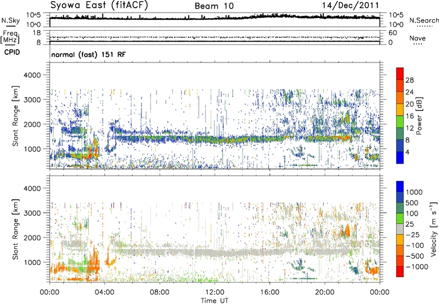Click the "3000" tick on the power panel
Screen dimensions: 439x304
click(32, 100)
